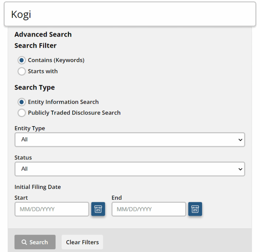Focus the search box containing Kogi
This screenshot has height=252, width=260.
pyautogui.click(x=130, y=14)
